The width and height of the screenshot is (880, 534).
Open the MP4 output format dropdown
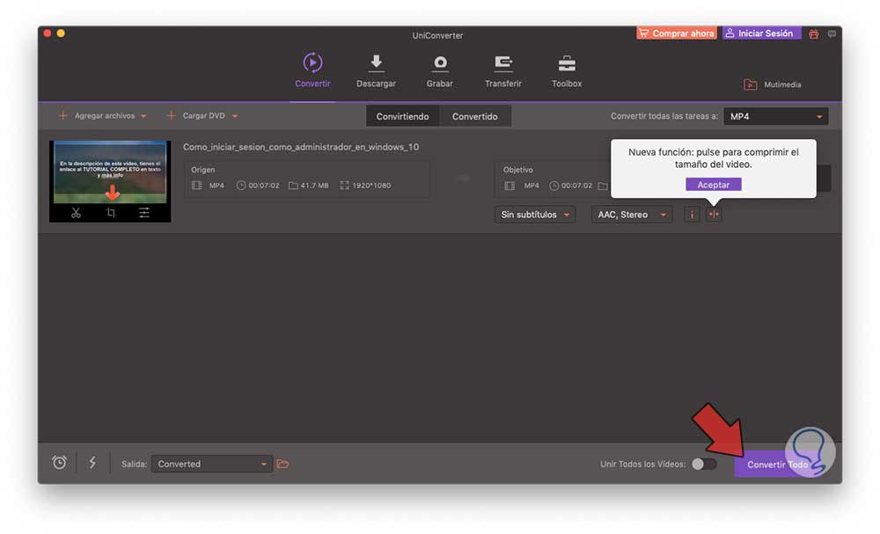(775, 116)
